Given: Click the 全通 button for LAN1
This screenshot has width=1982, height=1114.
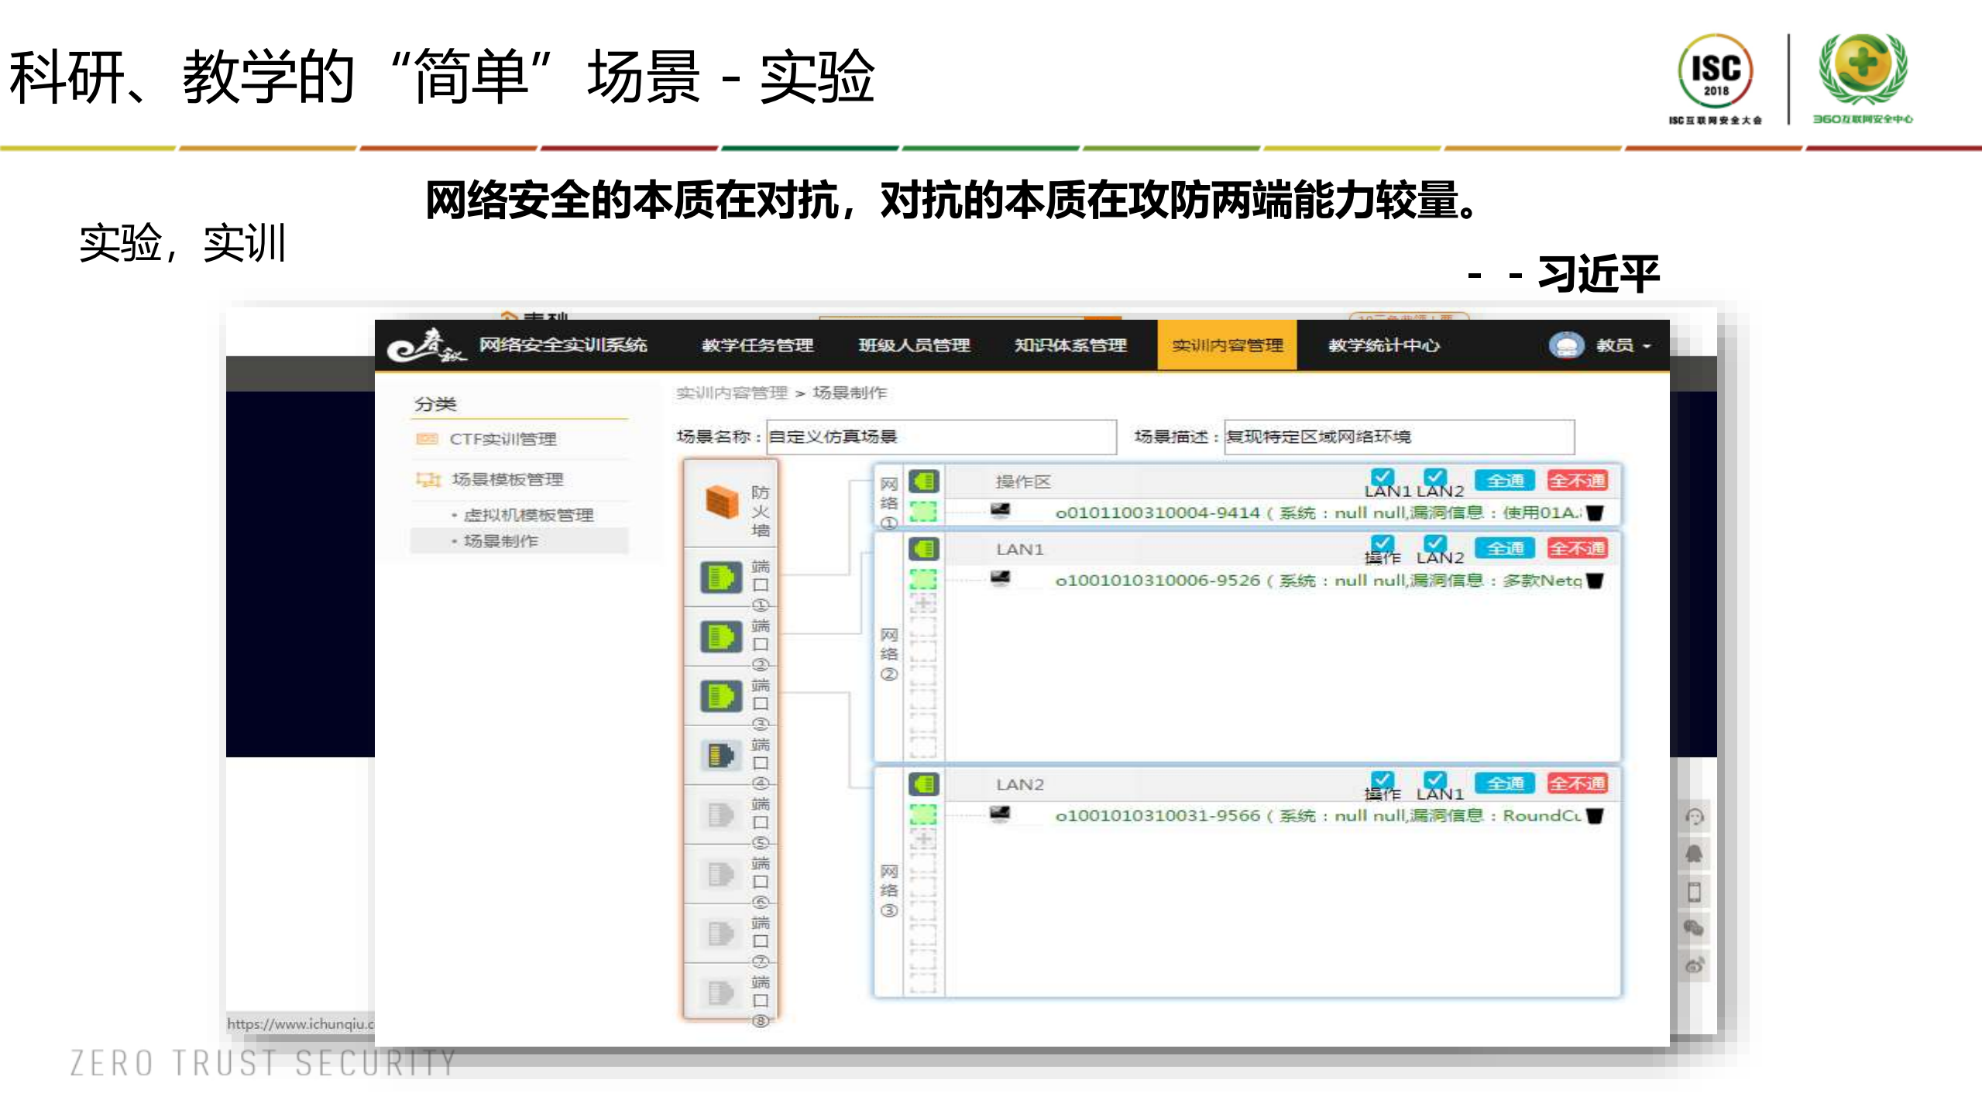Looking at the screenshot, I should pyautogui.click(x=1506, y=548).
